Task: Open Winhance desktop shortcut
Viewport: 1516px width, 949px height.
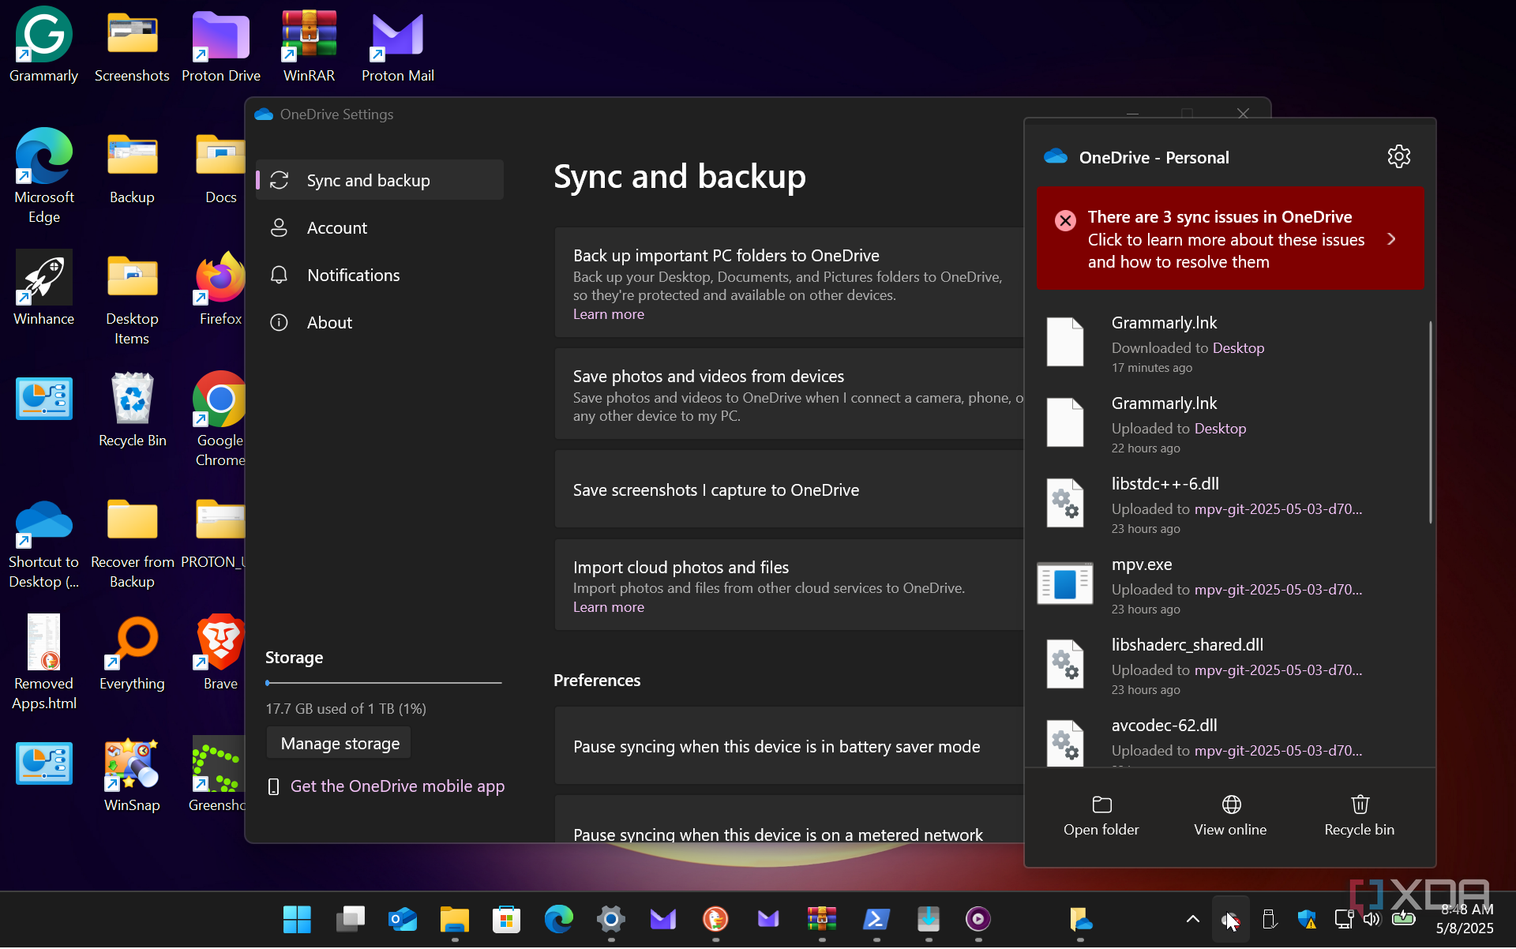Action: pyautogui.click(x=43, y=287)
